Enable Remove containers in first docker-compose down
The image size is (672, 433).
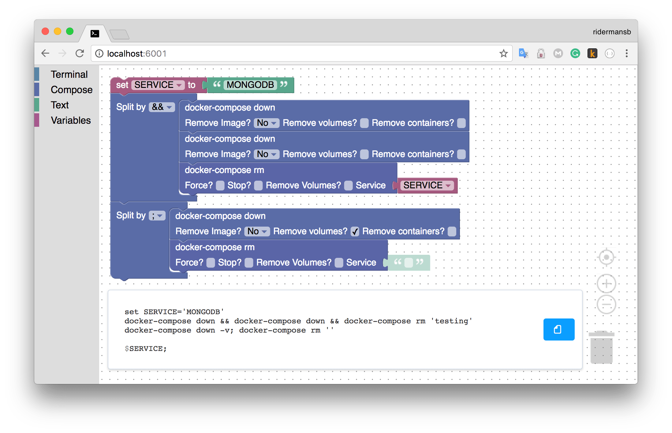pos(461,123)
